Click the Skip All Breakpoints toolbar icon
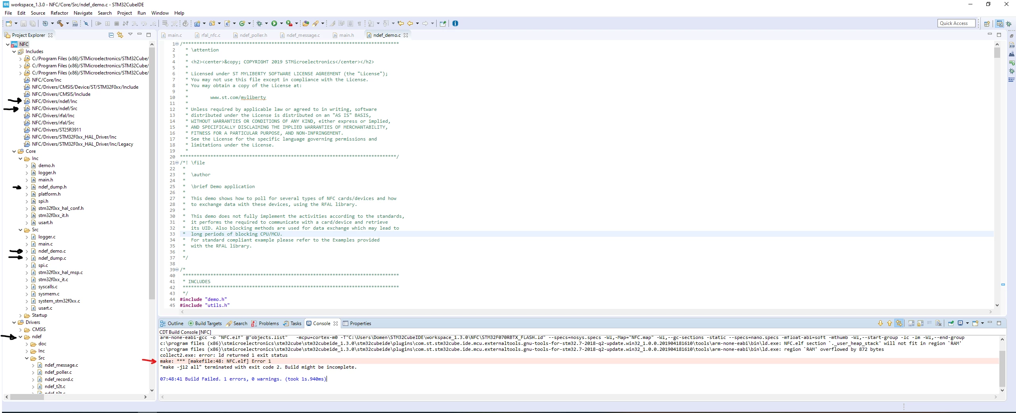The width and height of the screenshot is (1016, 413). [86, 23]
